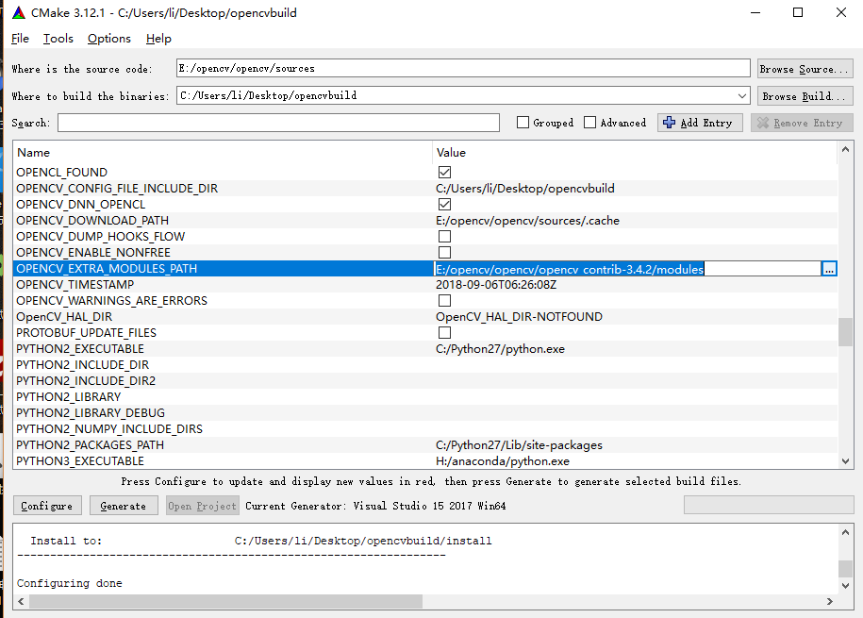
Task: Tick the Advanced checkbox
Action: pyautogui.click(x=590, y=123)
